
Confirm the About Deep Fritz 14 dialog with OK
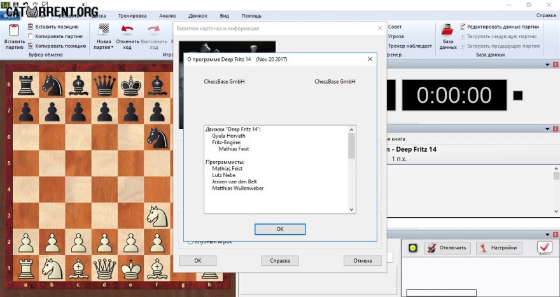280,229
